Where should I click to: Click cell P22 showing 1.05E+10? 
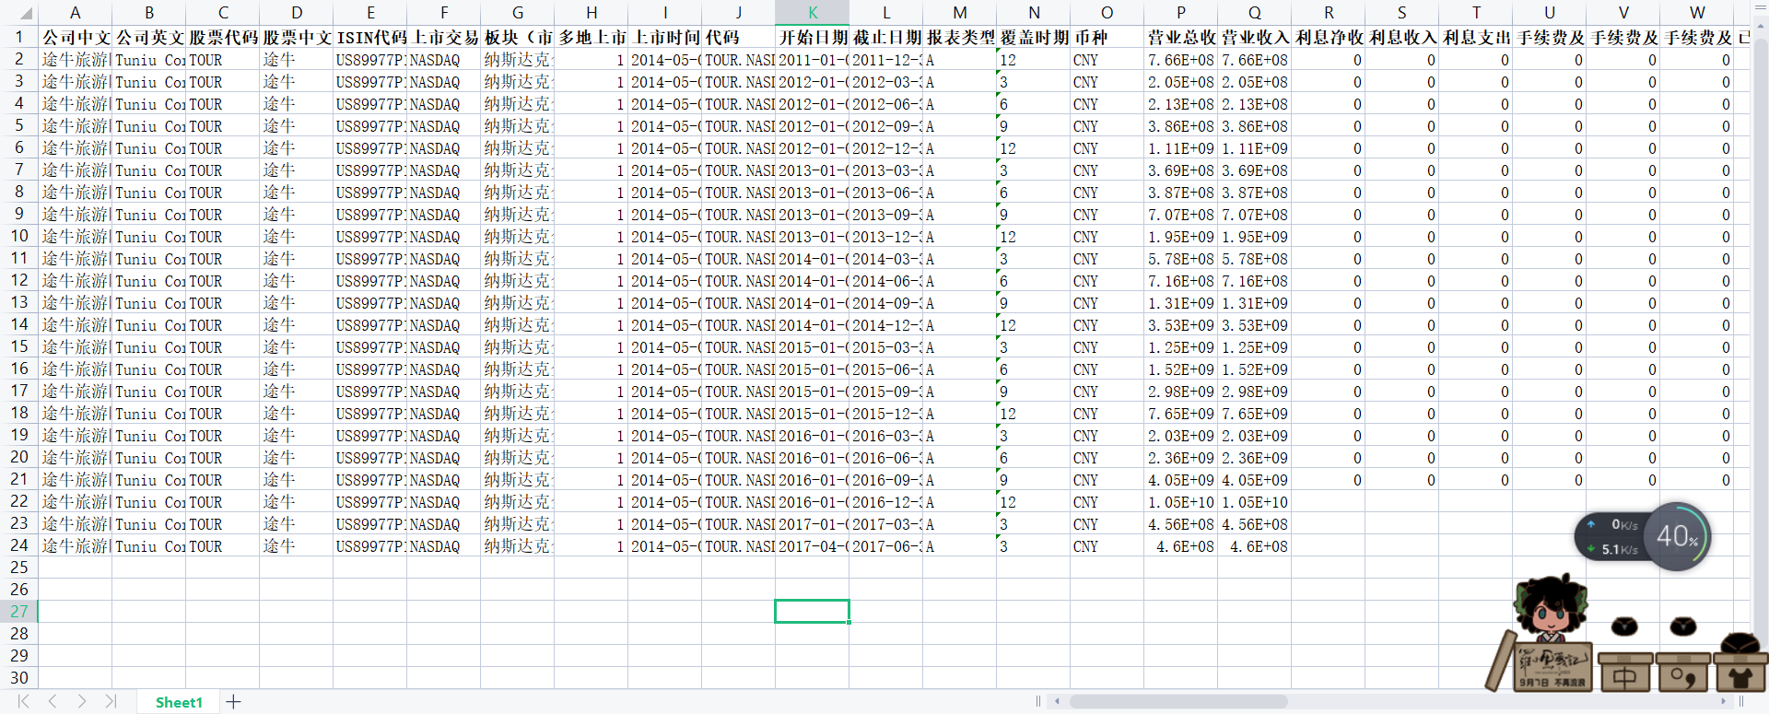pos(1180,502)
